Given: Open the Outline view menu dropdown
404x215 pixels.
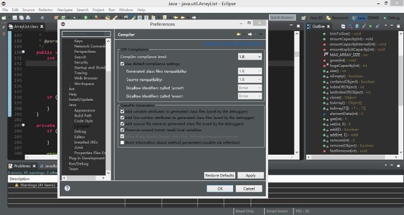Looking at the screenshot, I should 386,26.
